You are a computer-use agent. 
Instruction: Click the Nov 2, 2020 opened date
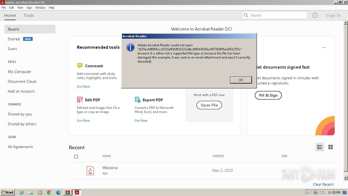click(x=223, y=170)
